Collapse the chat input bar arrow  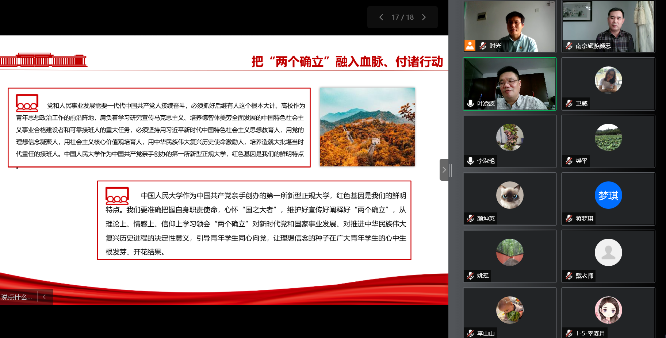pyautogui.click(x=44, y=297)
